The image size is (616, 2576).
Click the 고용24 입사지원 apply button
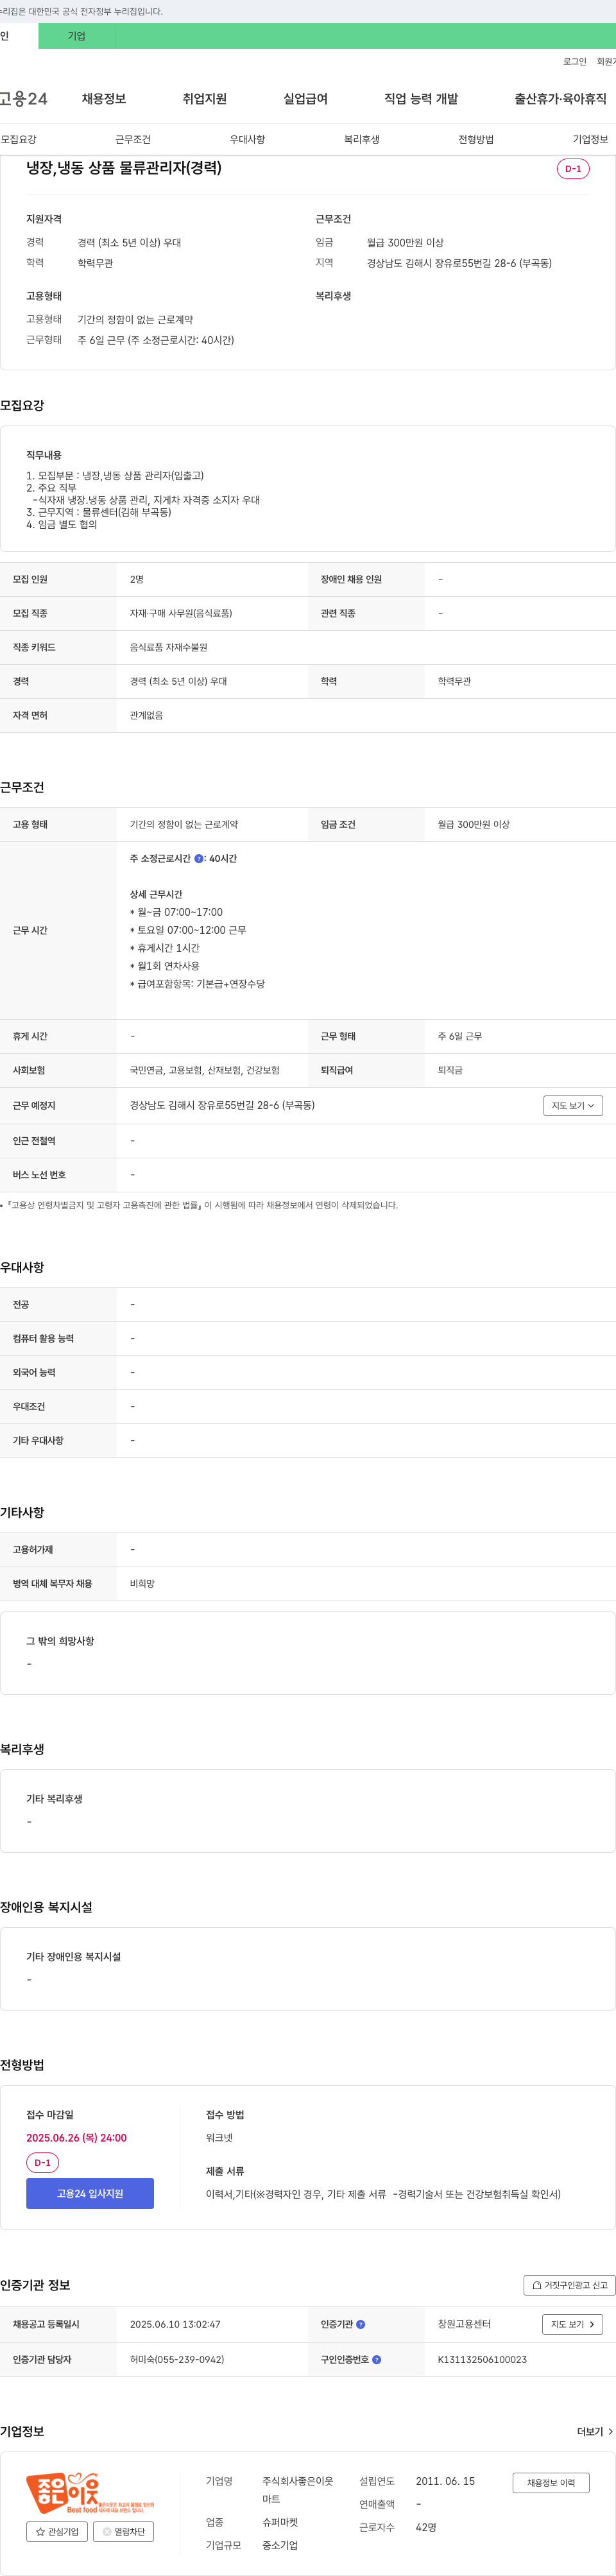[90, 2193]
